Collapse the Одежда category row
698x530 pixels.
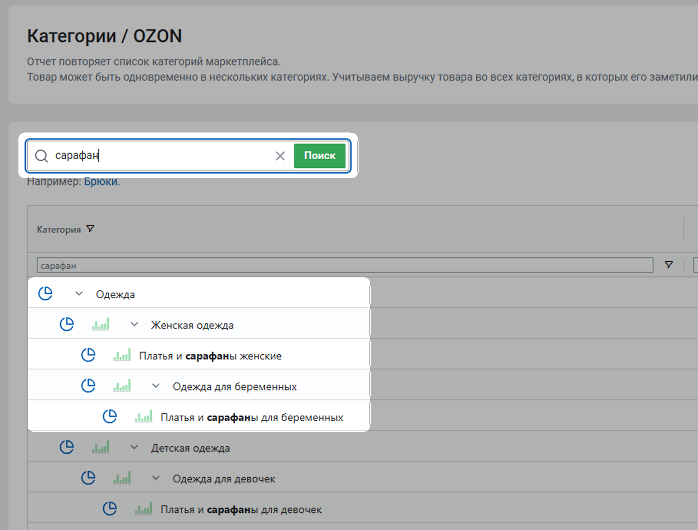click(79, 294)
